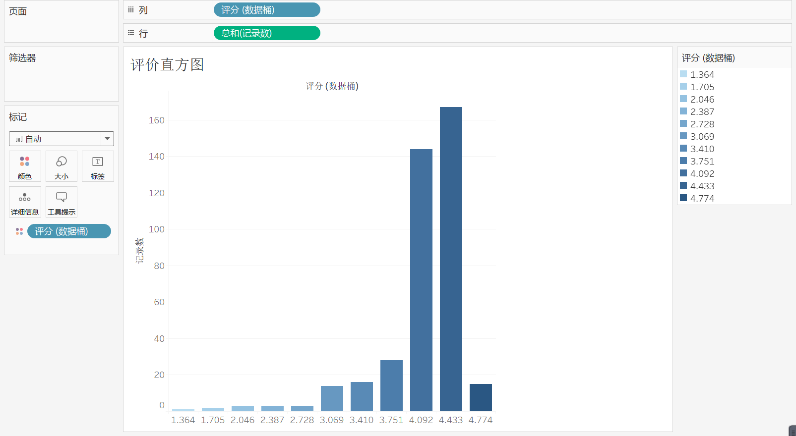Click legend swatch for 3.410
796x436 pixels.
click(683, 148)
